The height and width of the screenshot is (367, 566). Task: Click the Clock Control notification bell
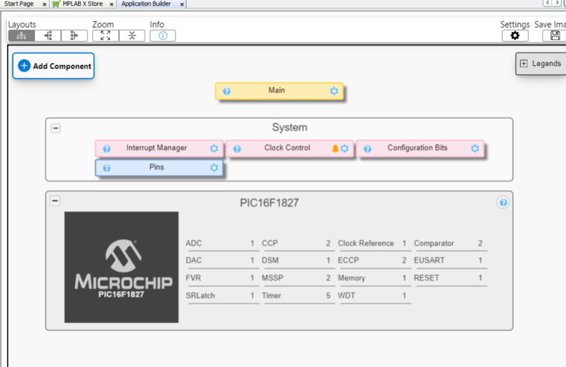(335, 148)
